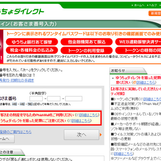Click new-window icon beside PhishWall 詳細はこちら
161x161 pixels.
(x=78, y=115)
